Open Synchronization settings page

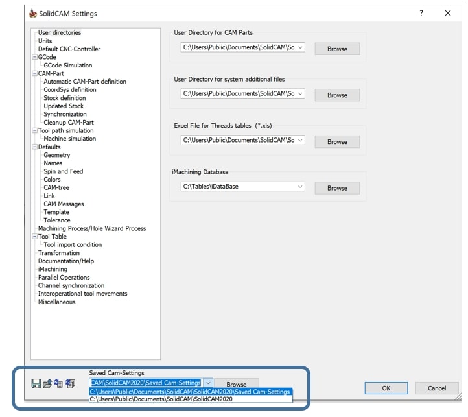point(65,114)
